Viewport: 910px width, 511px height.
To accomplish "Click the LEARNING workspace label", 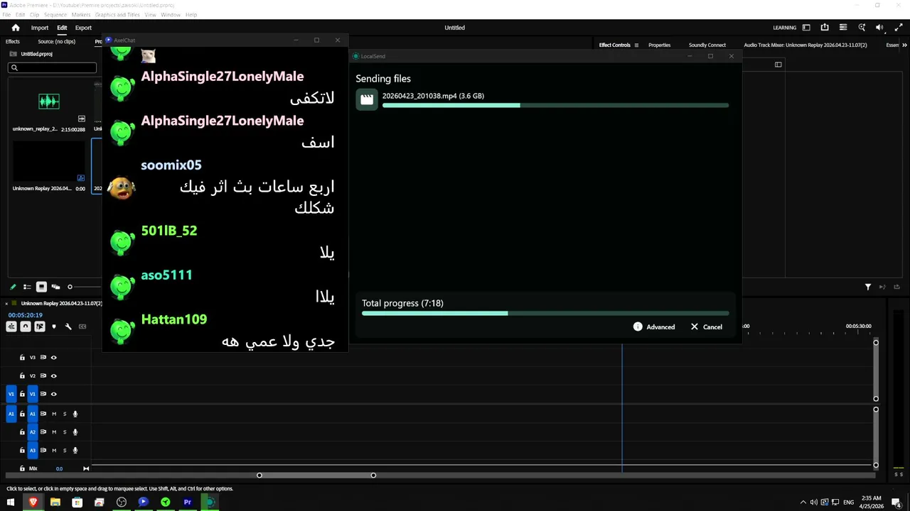I will click(x=784, y=28).
